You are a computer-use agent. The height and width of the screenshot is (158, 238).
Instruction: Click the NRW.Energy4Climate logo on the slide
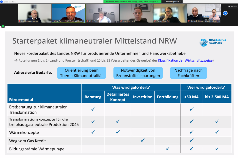(x=213, y=42)
